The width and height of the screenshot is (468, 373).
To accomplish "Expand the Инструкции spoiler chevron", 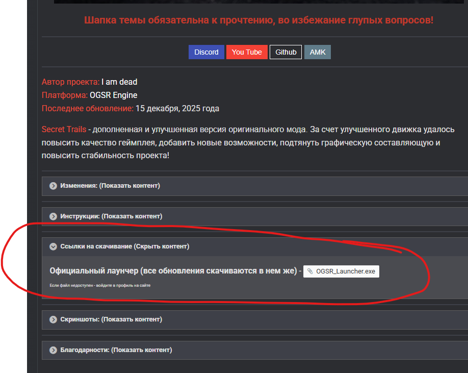I will pos(53,216).
